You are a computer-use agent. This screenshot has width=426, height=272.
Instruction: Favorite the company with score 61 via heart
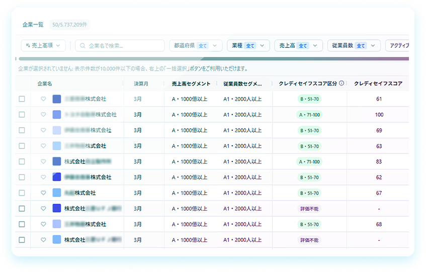pyautogui.click(x=43, y=99)
